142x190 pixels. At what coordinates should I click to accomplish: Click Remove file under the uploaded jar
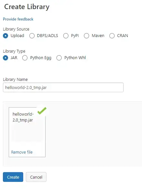click(22, 152)
